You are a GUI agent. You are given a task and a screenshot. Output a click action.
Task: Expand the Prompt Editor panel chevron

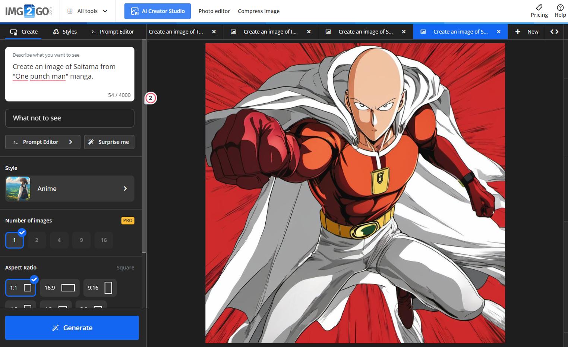coord(71,142)
